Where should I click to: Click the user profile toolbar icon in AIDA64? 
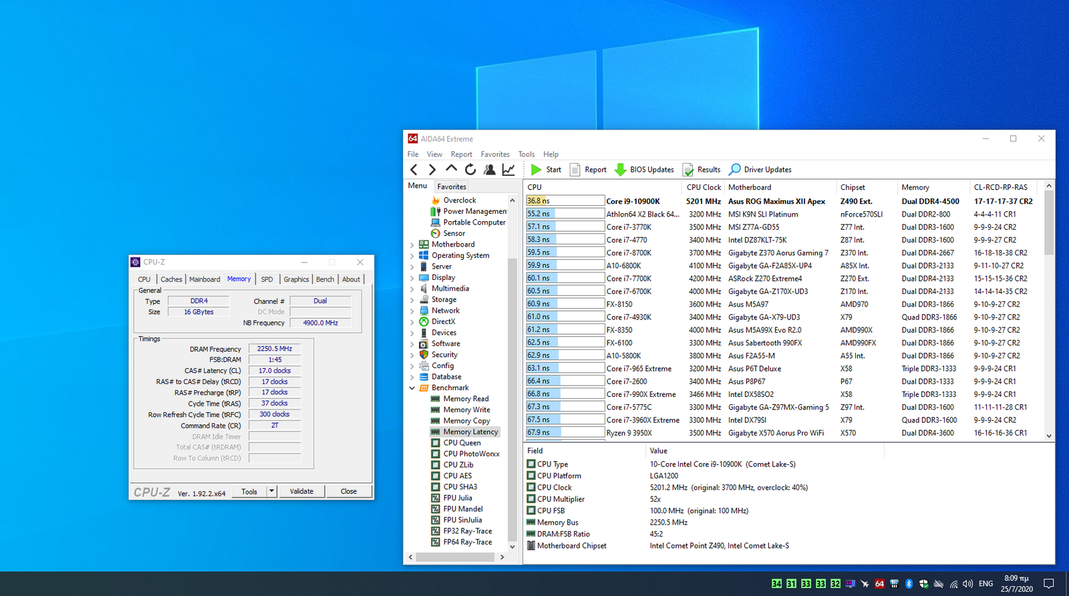point(490,170)
